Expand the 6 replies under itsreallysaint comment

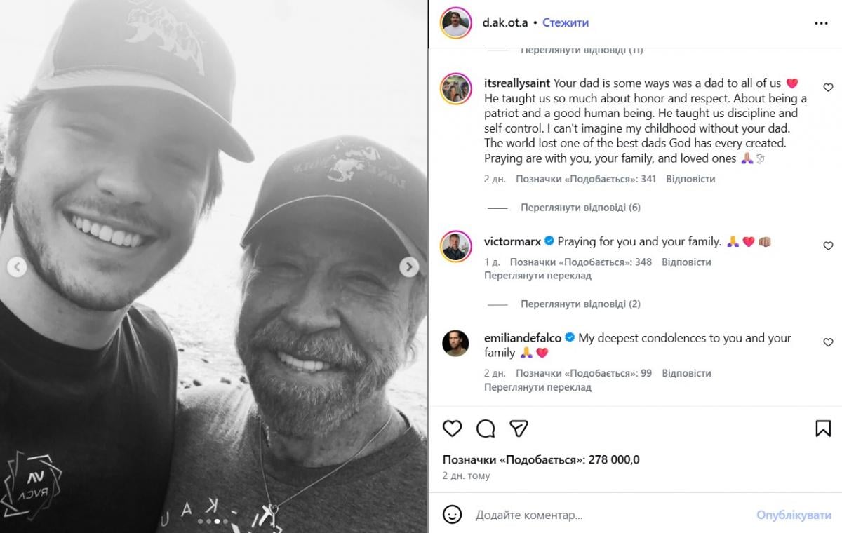pos(580,208)
